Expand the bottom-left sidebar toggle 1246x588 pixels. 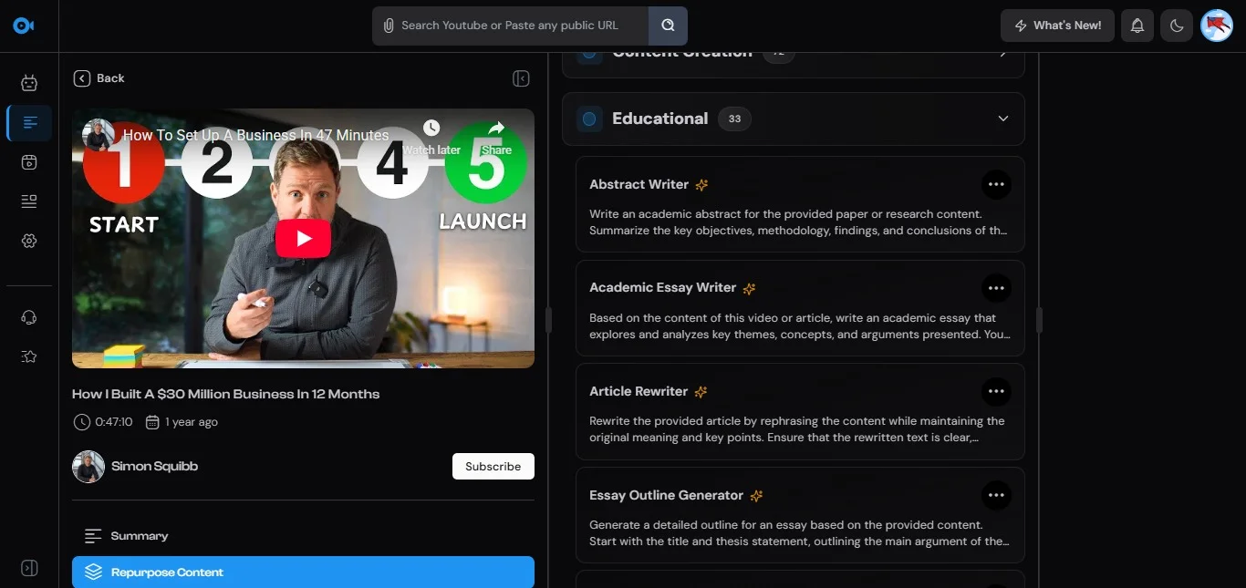pos(29,568)
